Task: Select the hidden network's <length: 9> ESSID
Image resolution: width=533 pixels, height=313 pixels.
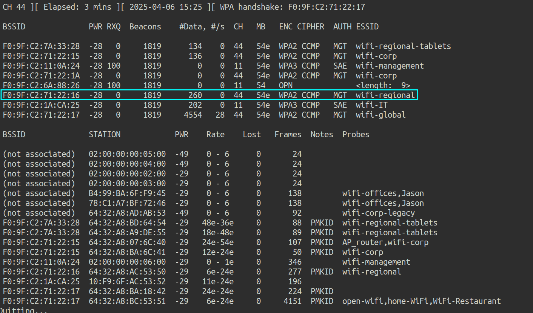Action: pyautogui.click(x=383, y=86)
